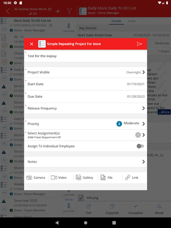
Task: Switch to the Units tab
Action: click(131, 21)
